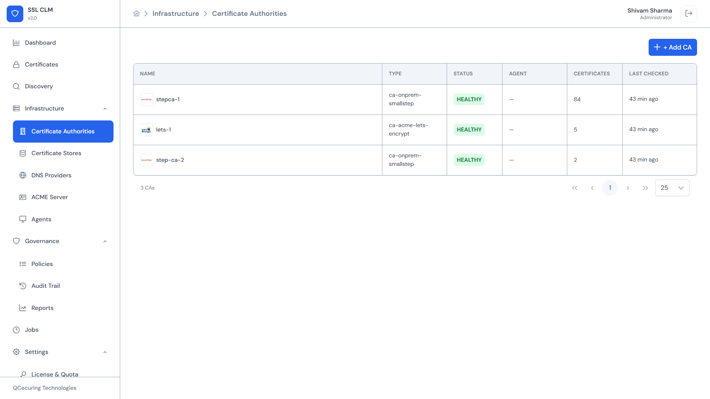The width and height of the screenshot is (710, 399).
Task: Click certificate count 84 for stepca-1
Action: click(577, 99)
